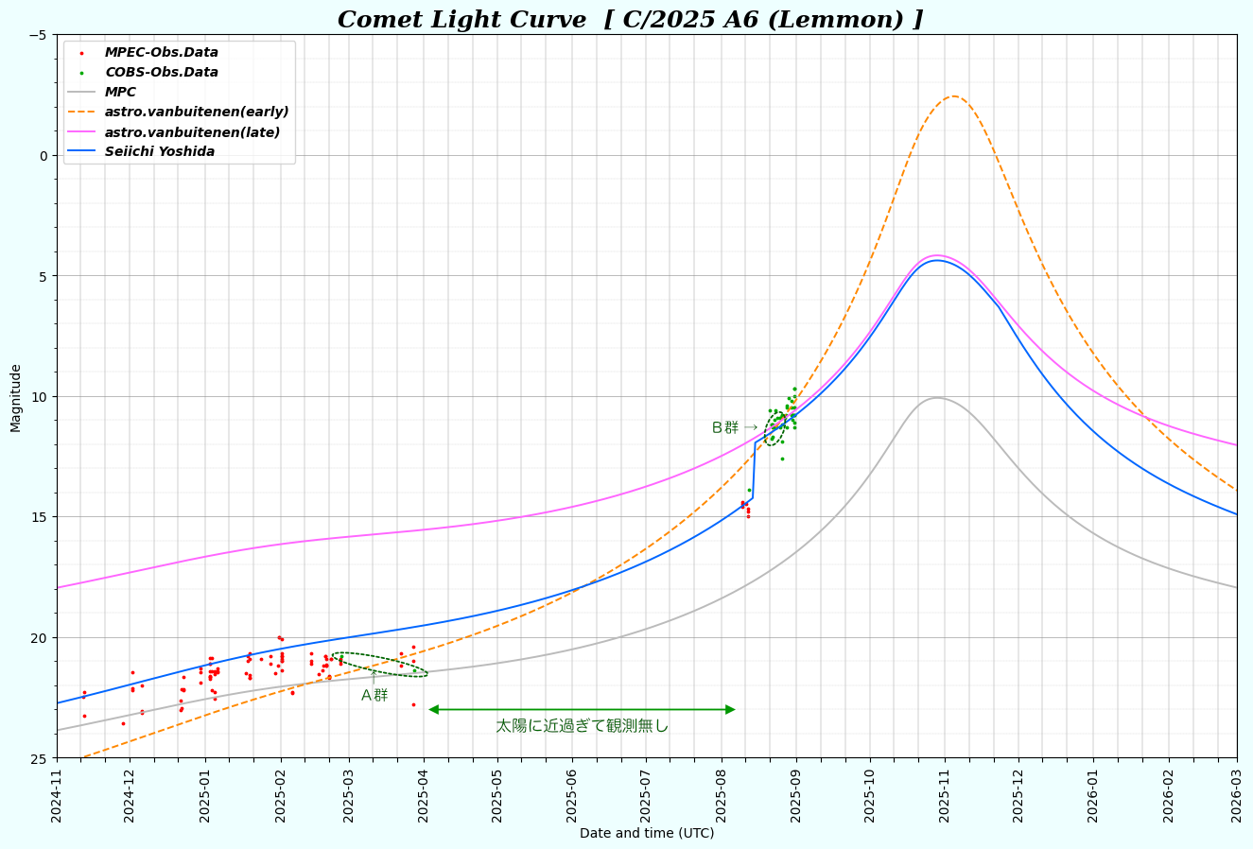Click the B群 annotation label
This screenshot has height=849, width=1253.
coord(725,428)
